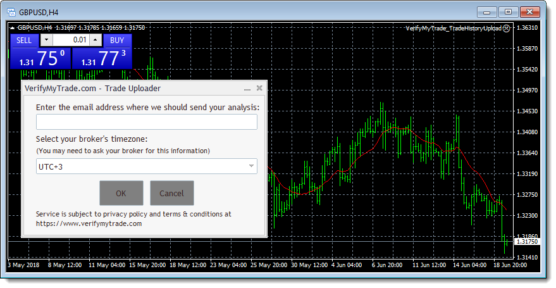Viewport: 556px width, 288px height.
Task: Click the 1.36310 price axis label
Action: (x=527, y=28)
